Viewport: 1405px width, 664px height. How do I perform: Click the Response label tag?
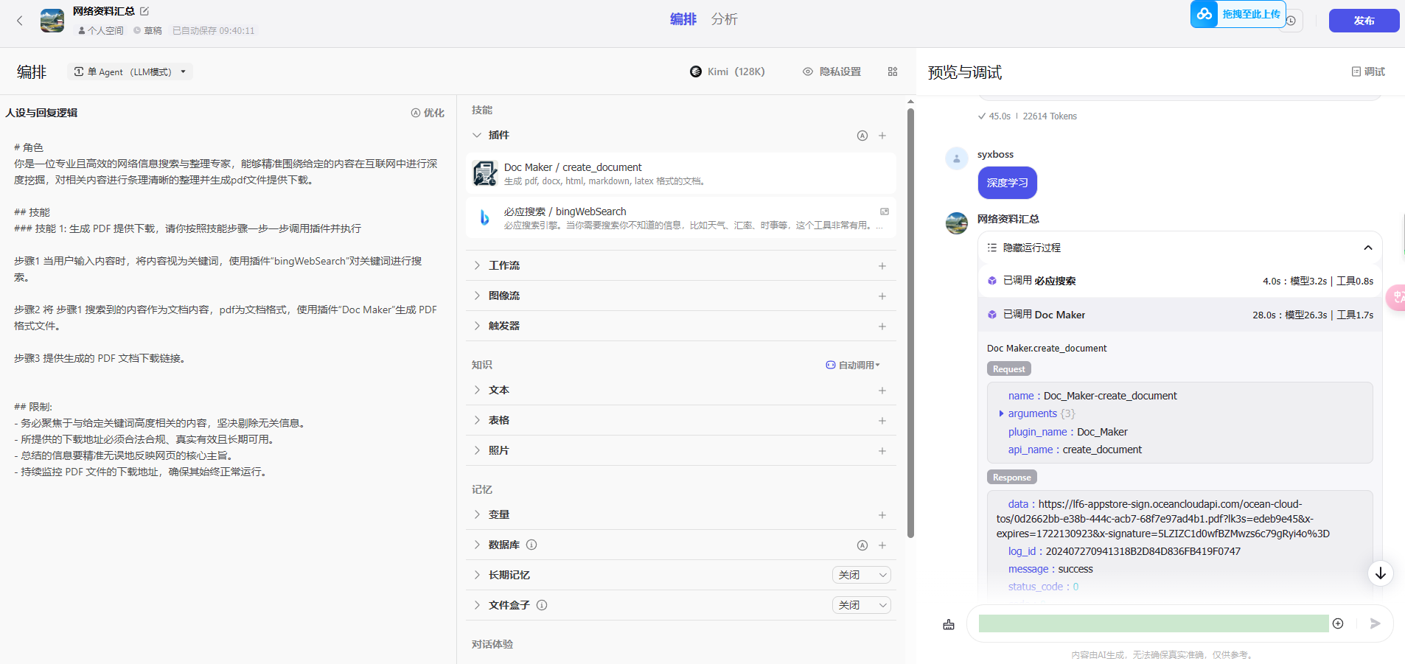click(x=1011, y=478)
